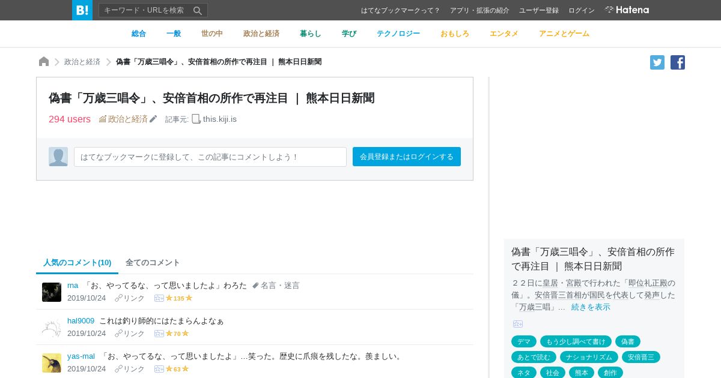Viewport: 721px width, 378px height.
Task: Click 政治と経済 in the breadcrumb
Action: pyautogui.click(x=82, y=62)
